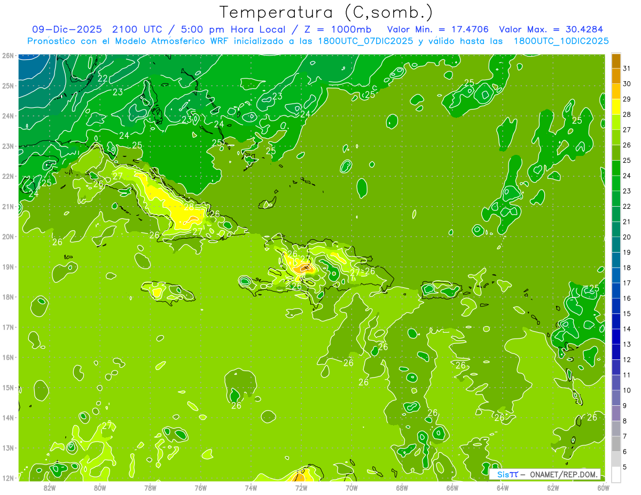The image size is (641, 495).
Task: Click legend value 17 on the color scale
Action: click(x=627, y=283)
